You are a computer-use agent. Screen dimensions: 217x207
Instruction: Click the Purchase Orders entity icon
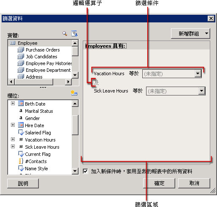21,50
